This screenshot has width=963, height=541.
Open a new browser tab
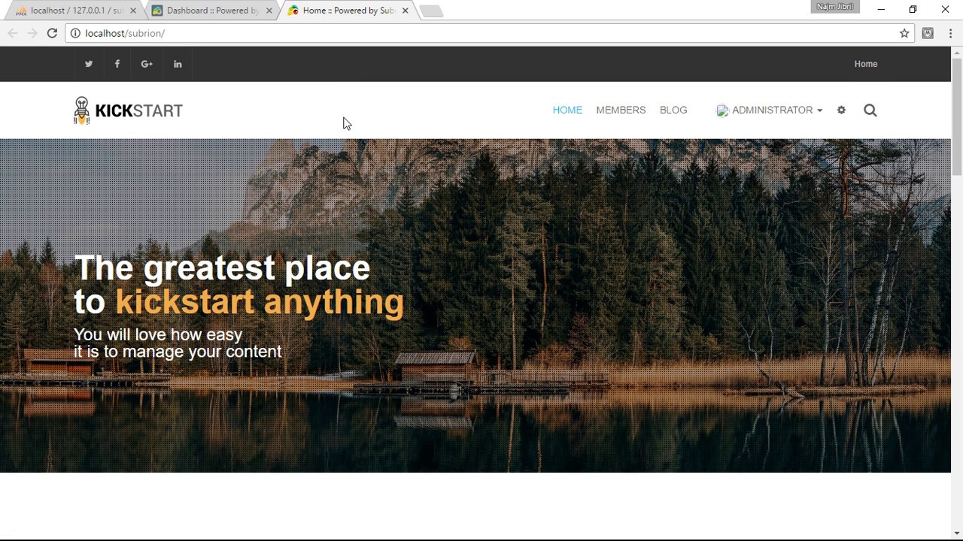431,11
